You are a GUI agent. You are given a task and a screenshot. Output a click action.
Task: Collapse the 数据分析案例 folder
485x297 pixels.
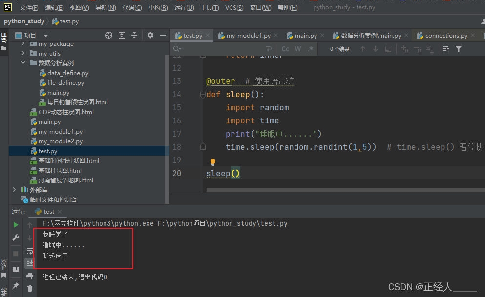point(23,62)
